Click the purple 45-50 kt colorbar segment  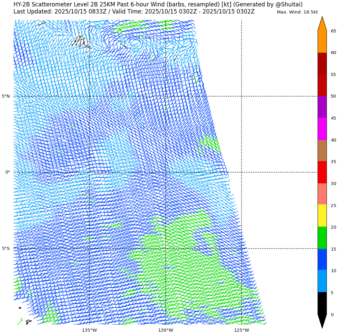[x=322, y=107]
